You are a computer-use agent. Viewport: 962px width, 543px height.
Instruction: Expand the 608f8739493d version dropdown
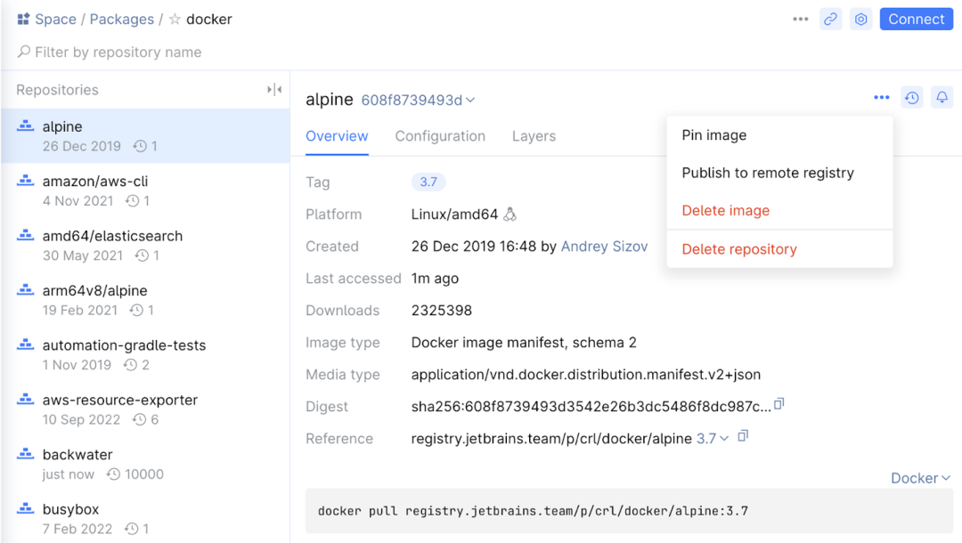pyautogui.click(x=418, y=100)
